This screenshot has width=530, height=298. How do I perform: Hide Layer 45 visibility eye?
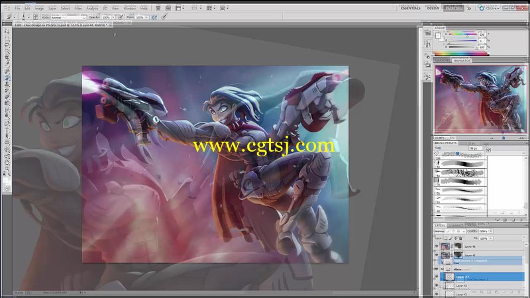point(437,255)
